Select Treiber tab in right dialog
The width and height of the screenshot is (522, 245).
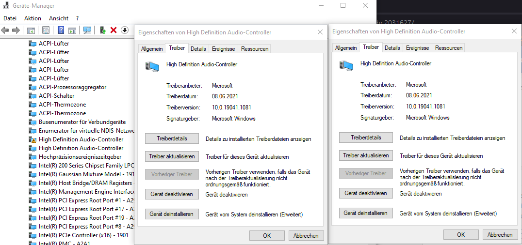[x=371, y=47]
